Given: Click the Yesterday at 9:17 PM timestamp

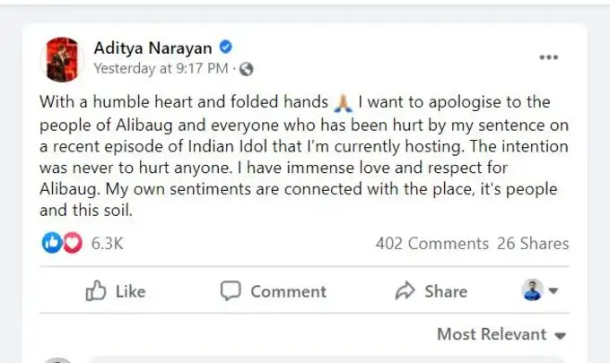Looking at the screenshot, I should coord(162,68).
